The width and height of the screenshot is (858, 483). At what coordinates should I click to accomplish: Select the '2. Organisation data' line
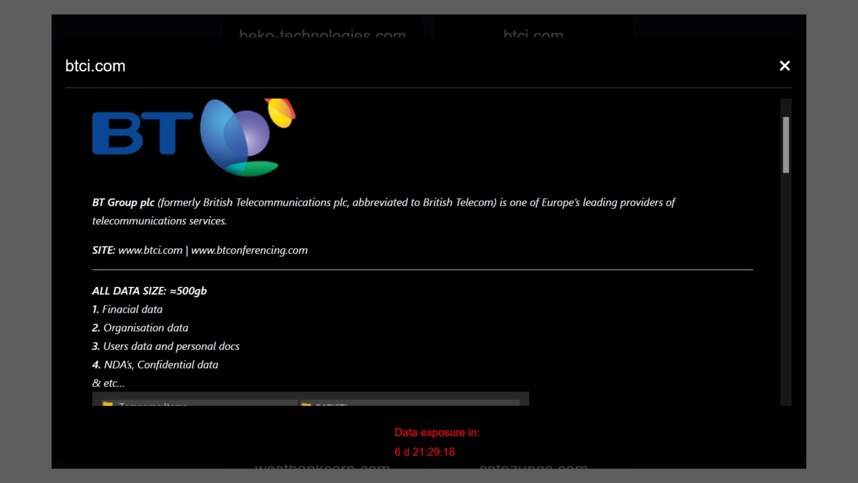(140, 328)
